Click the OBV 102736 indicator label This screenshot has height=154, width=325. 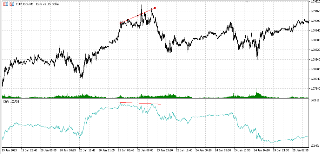point(11,101)
